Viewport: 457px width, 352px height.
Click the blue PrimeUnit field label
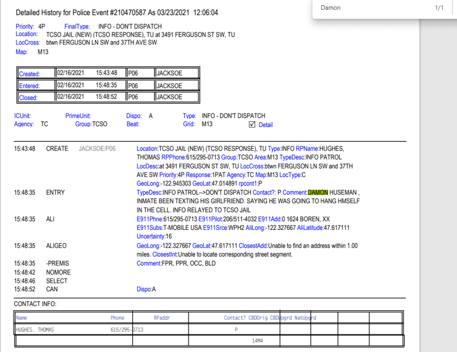[78, 116]
